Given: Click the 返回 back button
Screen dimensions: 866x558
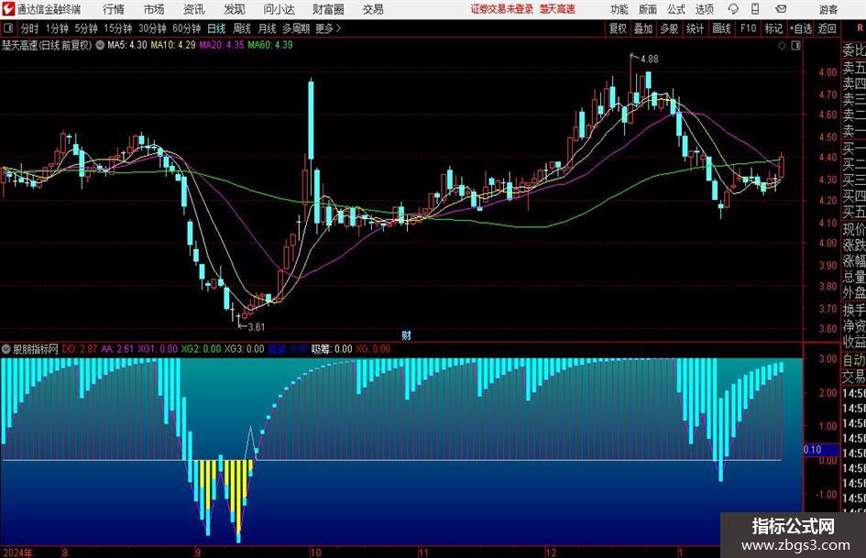Looking at the screenshot, I should pyautogui.click(x=827, y=28).
